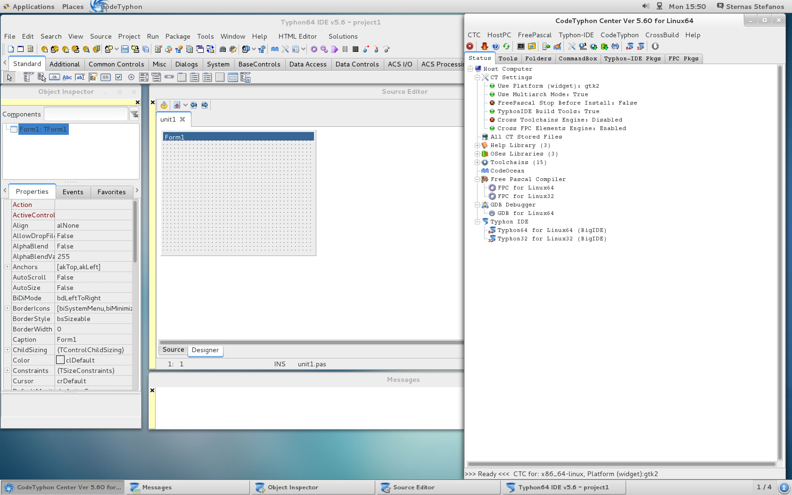The image size is (792, 495).
Task: Click the power icon in CodeTyphon Center toolbar
Action: click(x=655, y=46)
